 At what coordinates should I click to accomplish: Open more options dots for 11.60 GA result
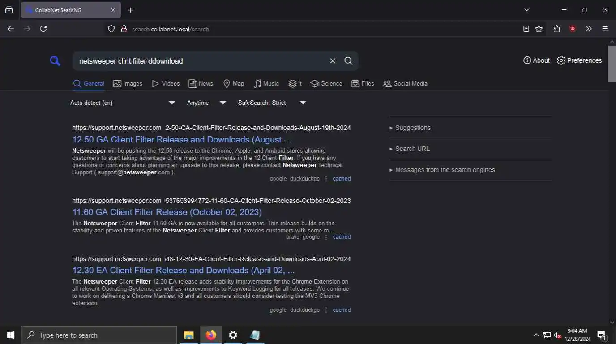tap(326, 237)
